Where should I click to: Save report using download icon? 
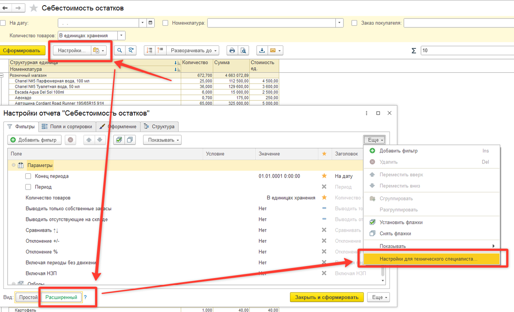coord(262,51)
